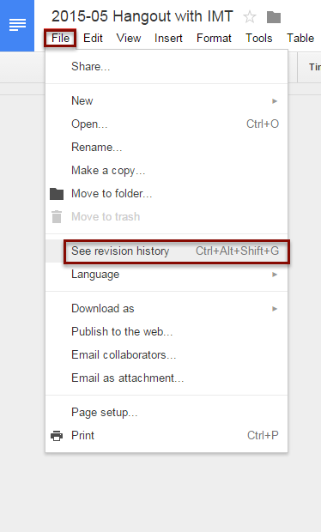Expand the Download as submenu arrow
Screen dimensions: 321x532
point(275,309)
